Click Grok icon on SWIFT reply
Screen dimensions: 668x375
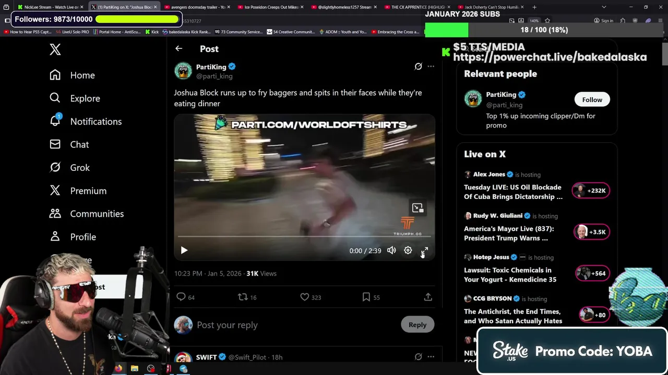pyautogui.click(x=418, y=357)
